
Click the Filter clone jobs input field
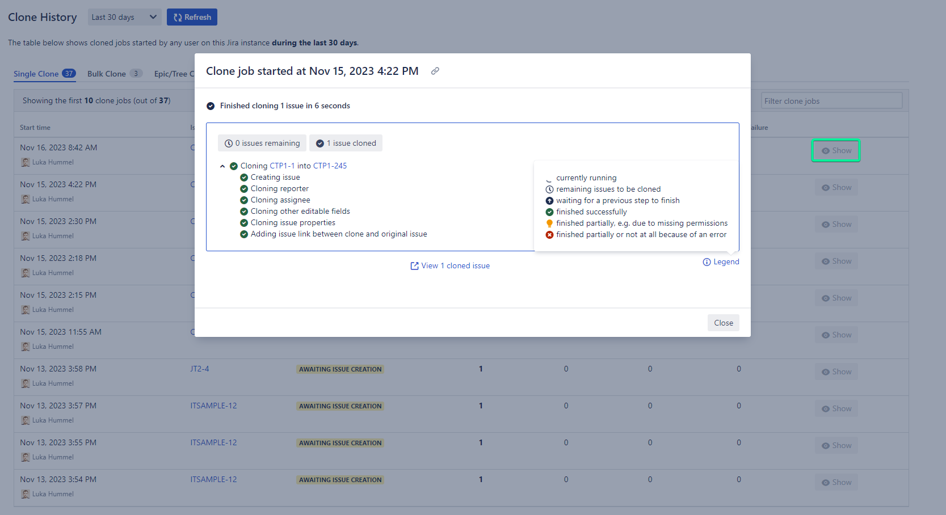(831, 100)
